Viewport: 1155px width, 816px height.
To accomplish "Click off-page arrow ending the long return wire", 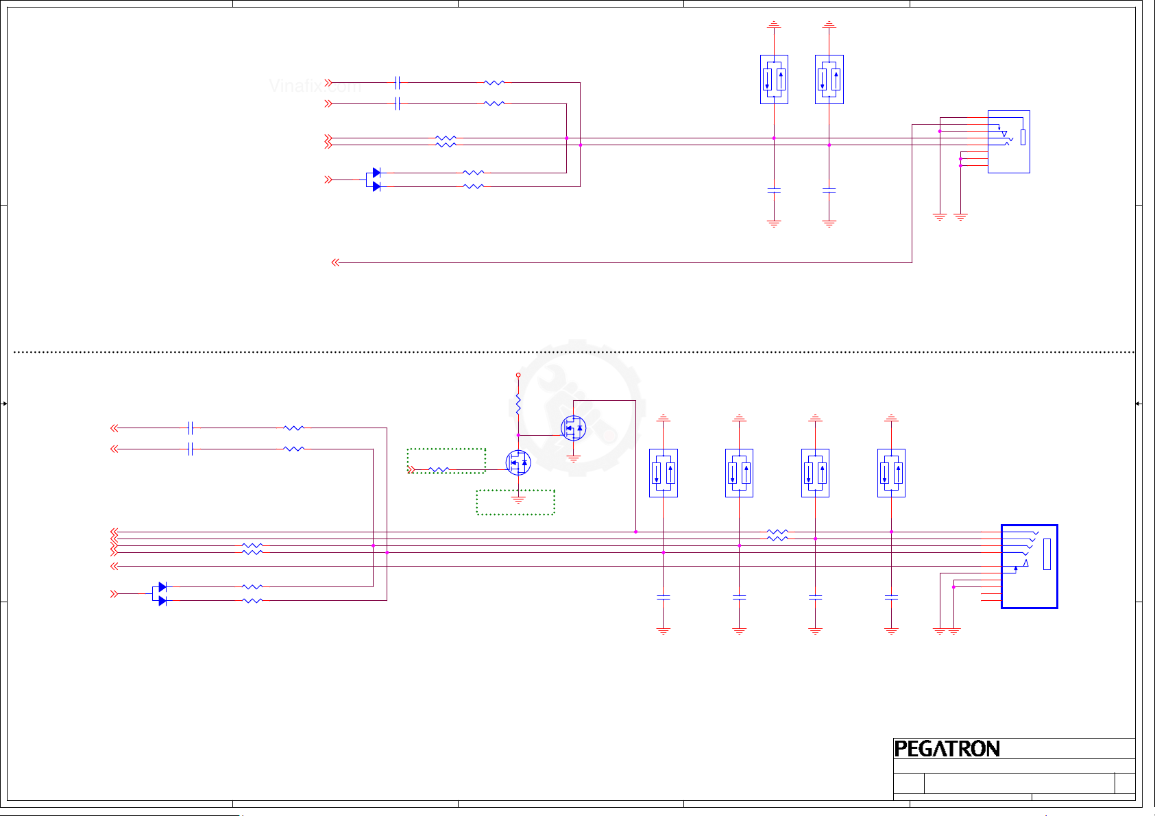I will coord(335,262).
